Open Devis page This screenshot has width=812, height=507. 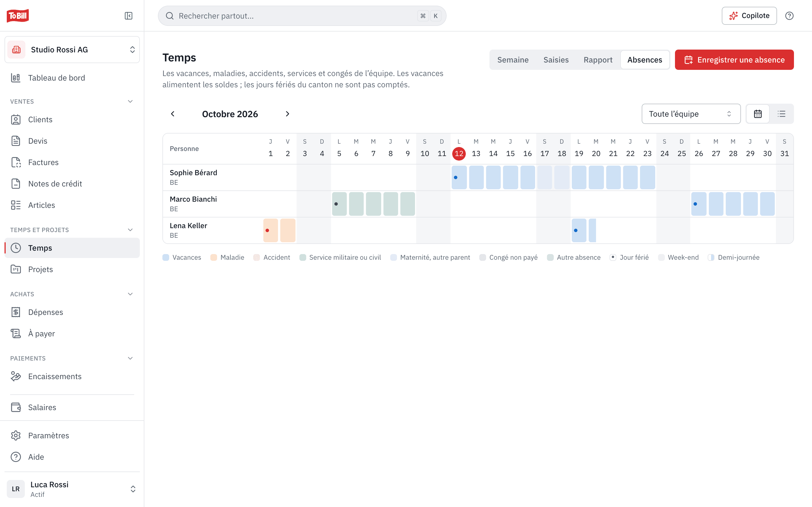pos(72,141)
